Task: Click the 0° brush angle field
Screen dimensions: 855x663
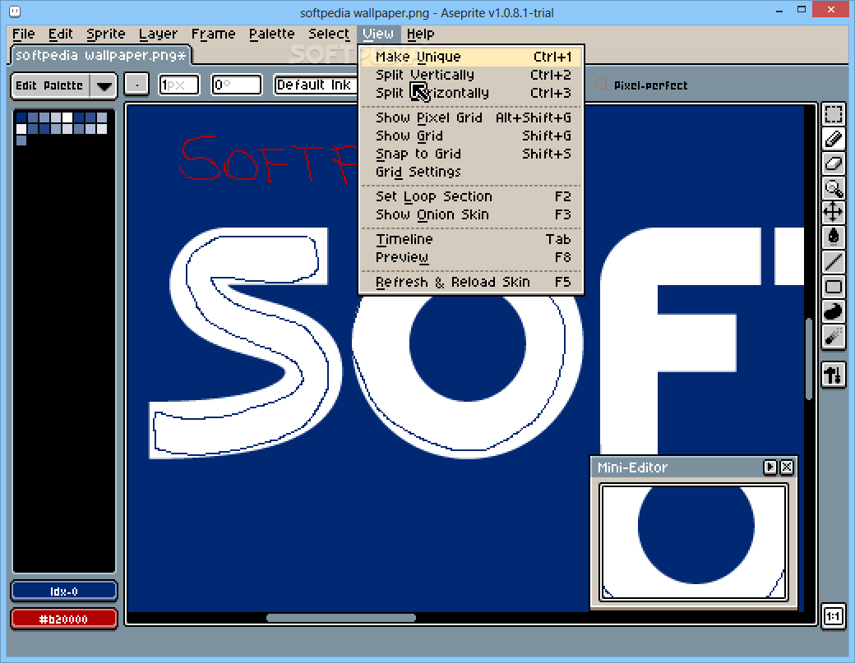Action: (237, 85)
